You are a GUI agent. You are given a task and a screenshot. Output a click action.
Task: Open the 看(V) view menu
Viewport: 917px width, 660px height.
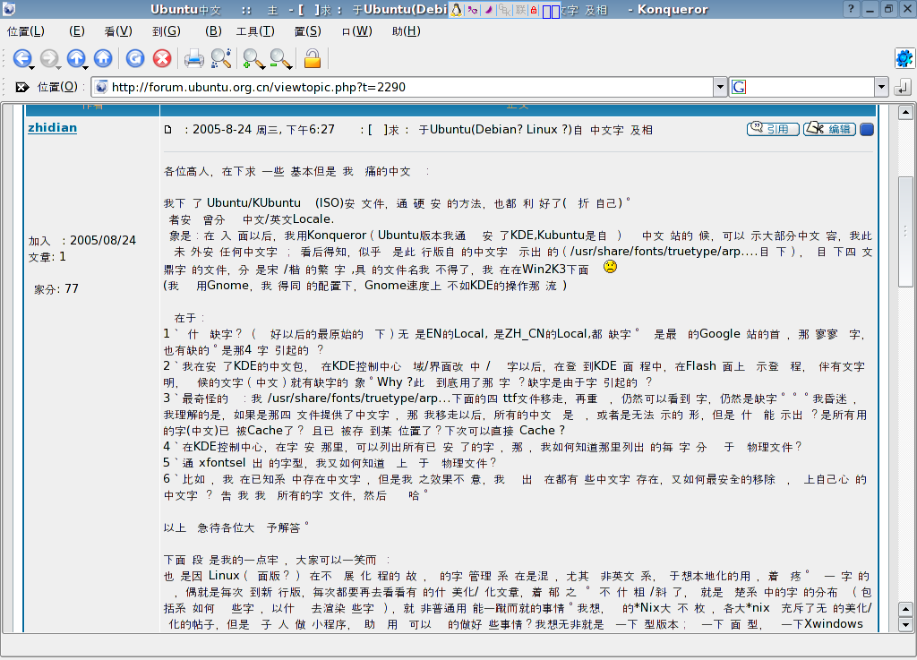click(x=118, y=31)
